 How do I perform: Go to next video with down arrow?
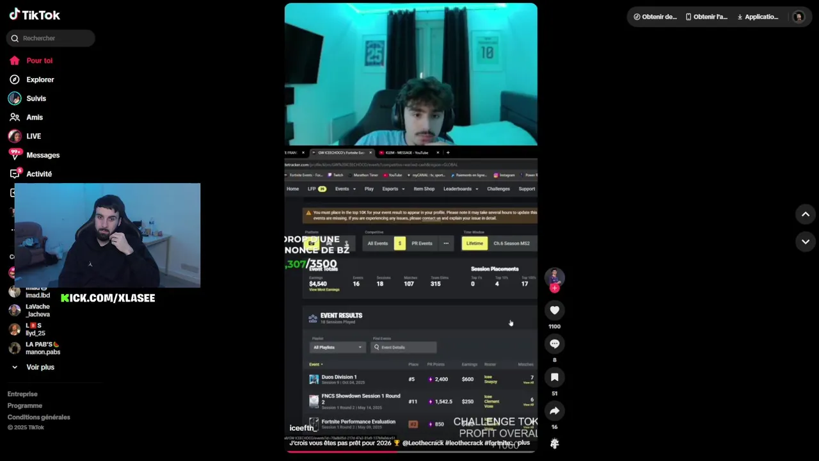tap(806, 241)
